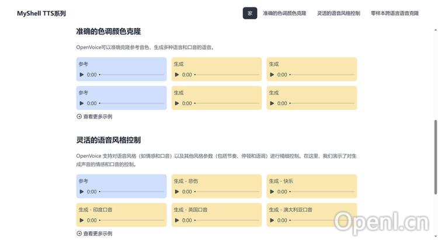The image size is (438, 240).
Task: Click the page vertical scrollbar thumb
Action: [436, 157]
